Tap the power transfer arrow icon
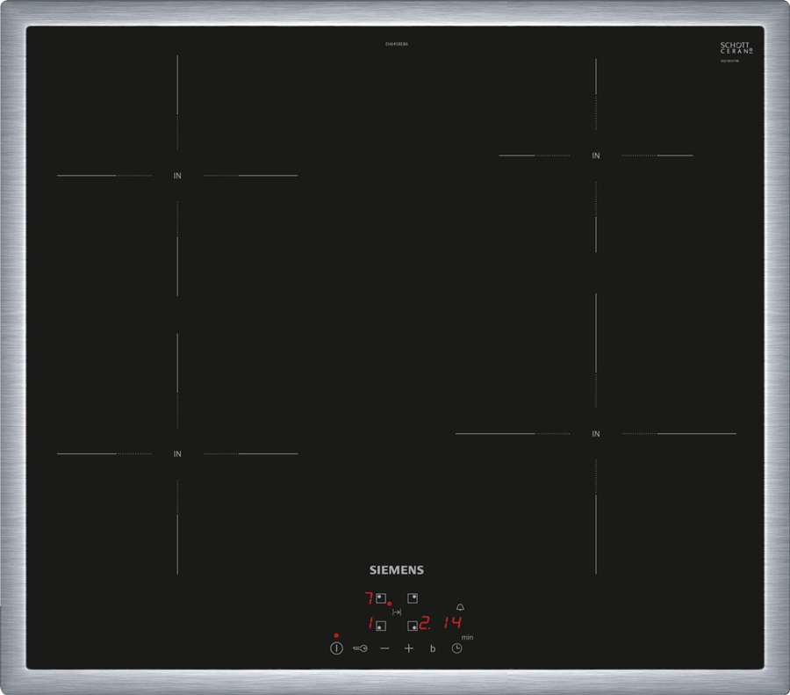This screenshot has width=790, height=695. click(x=397, y=612)
